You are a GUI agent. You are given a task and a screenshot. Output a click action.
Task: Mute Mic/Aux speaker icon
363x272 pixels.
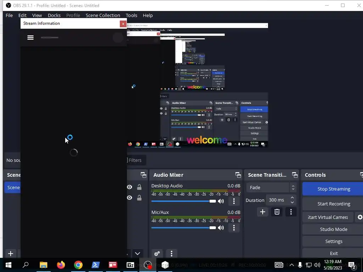tap(221, 228)
